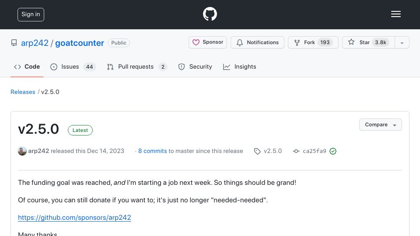Open the Compare dropdown
Viewport: 420px width, 236px height.
(x=380, y=125)
